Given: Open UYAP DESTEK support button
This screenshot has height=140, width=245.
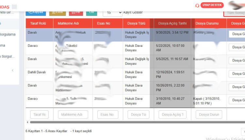Looking at the screenshot, I should [212, 5].
